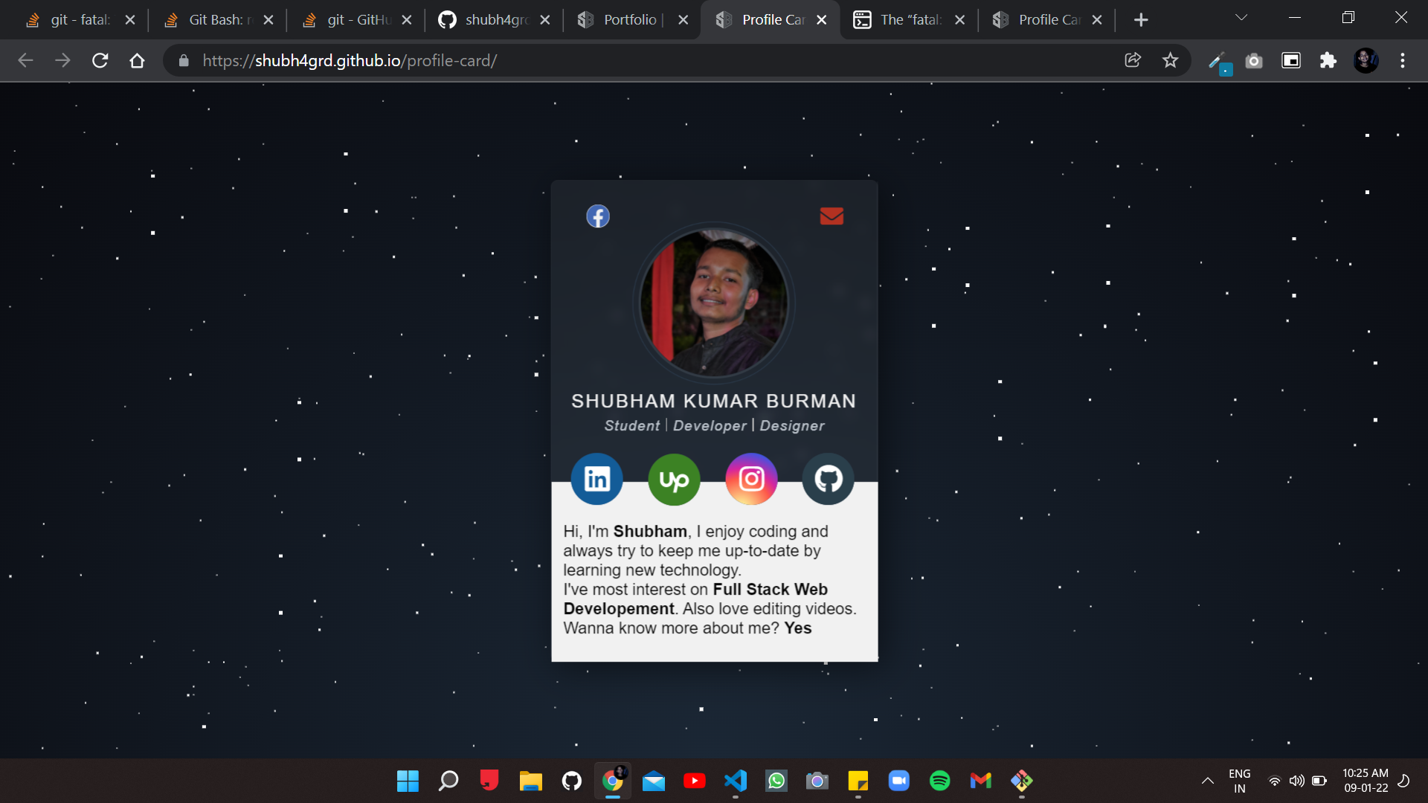Click the GitHub icon on the profile card

click(828, 479)
